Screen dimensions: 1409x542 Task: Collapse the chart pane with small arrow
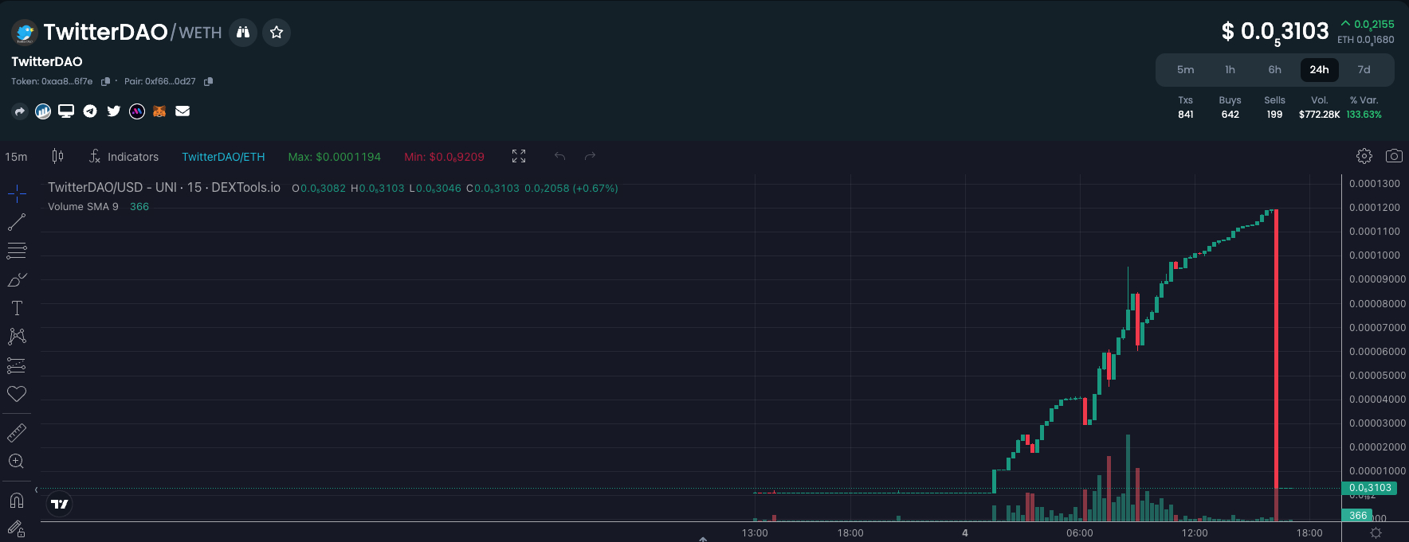pos(703,539)
